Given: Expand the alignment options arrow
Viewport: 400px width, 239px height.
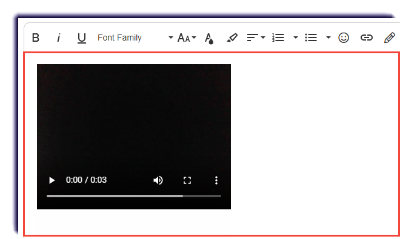Looking at the screenshot, I should click(x=263, y=38).
